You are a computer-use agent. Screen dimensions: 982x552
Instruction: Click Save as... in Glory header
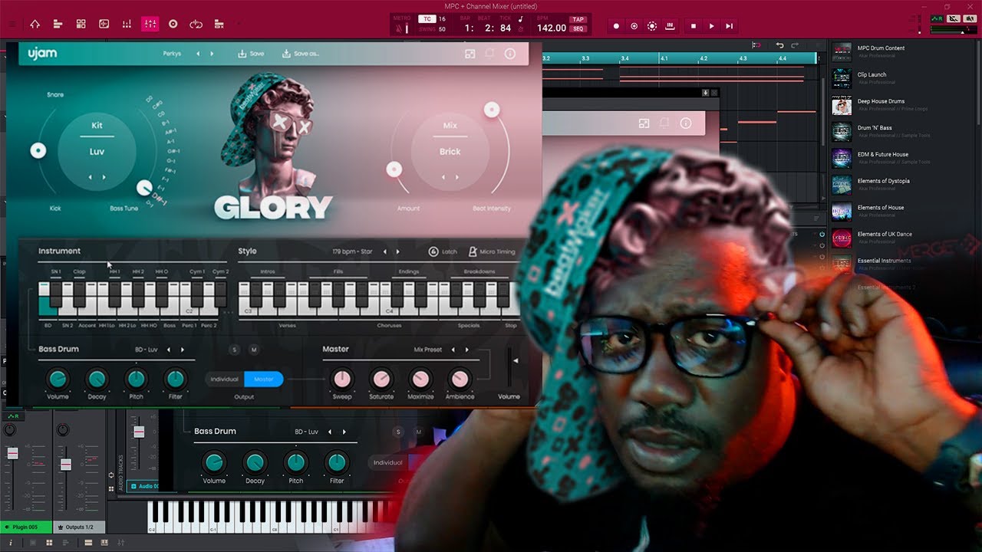click(301, 54)
